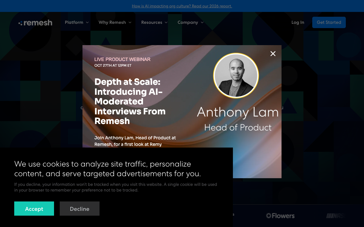Click the 'LIVE PRODUCT WEBINAR' label

pos(122,59)
